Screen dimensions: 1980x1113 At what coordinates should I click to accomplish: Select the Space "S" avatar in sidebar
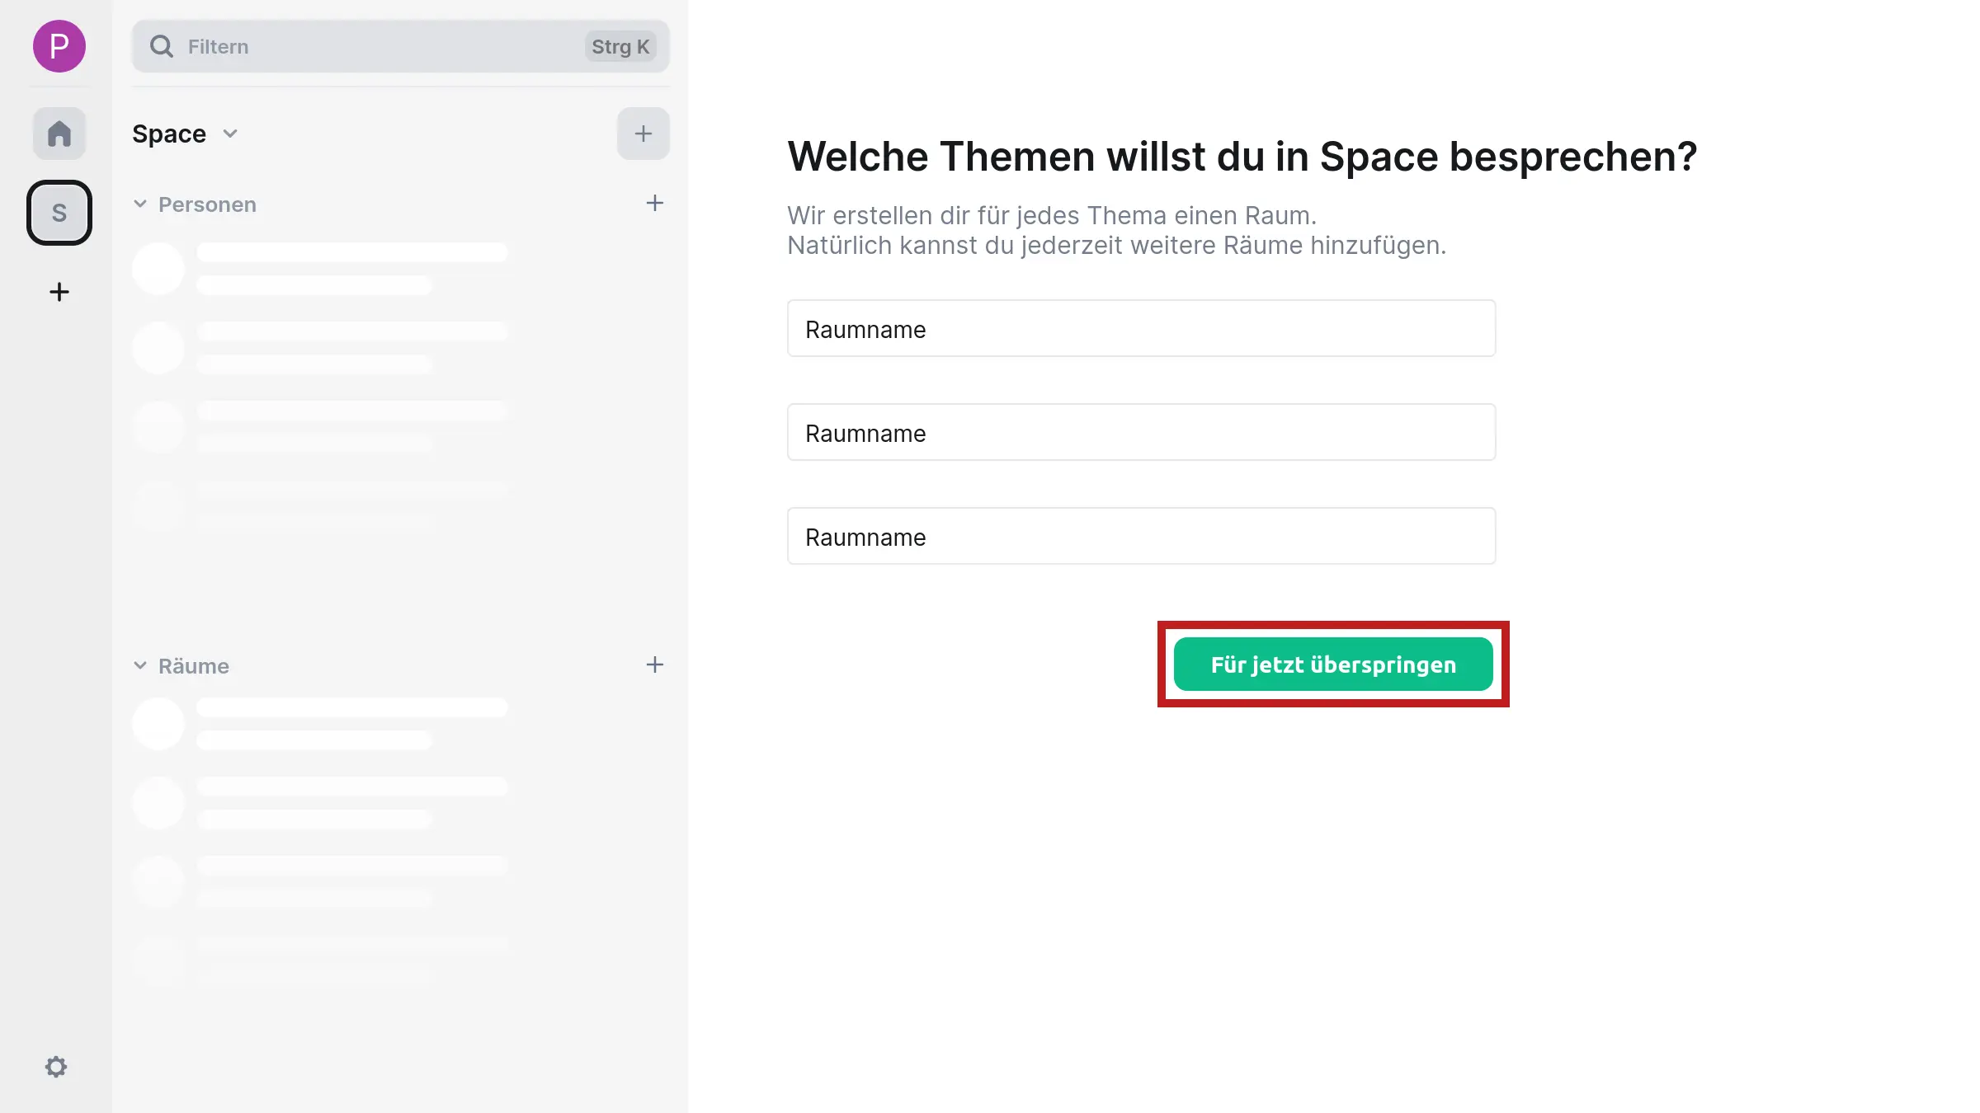59,212
